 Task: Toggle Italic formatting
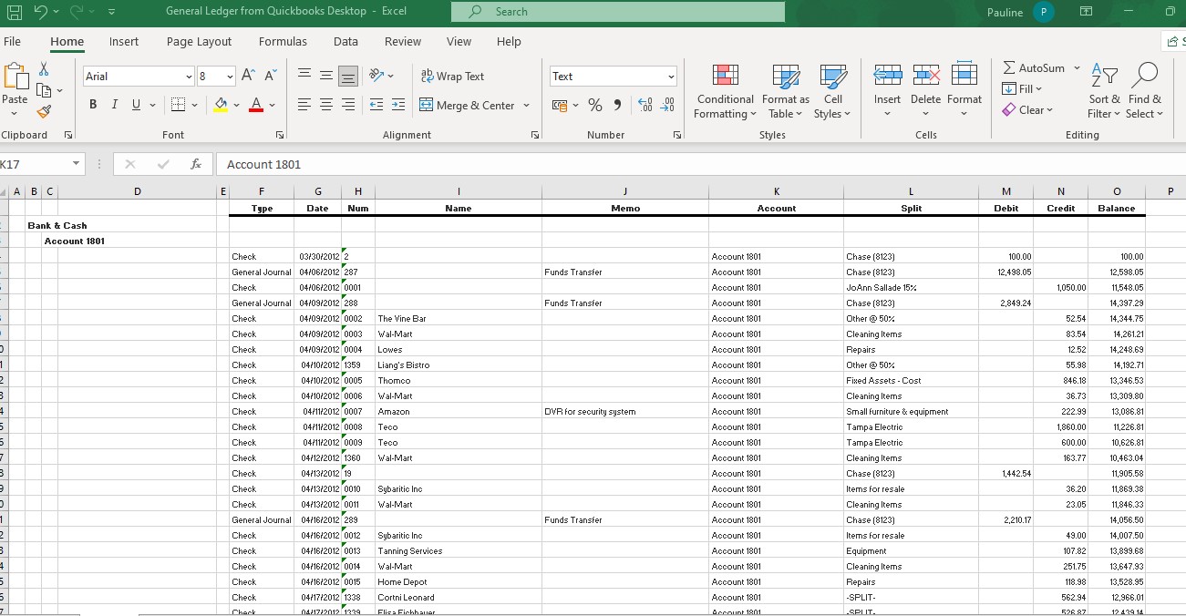tap(114, 105)
